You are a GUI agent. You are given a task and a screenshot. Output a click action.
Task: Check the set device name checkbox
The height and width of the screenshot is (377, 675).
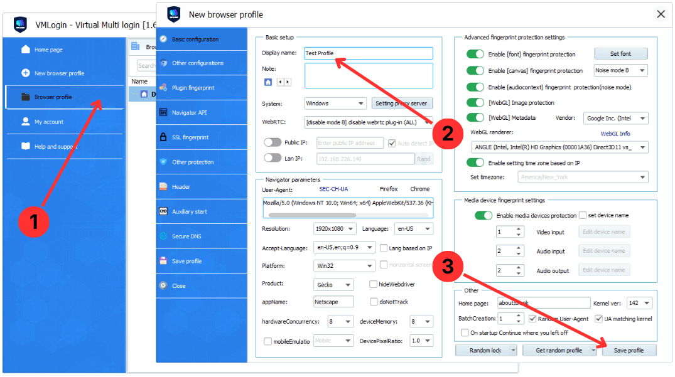tap(583, 215)
